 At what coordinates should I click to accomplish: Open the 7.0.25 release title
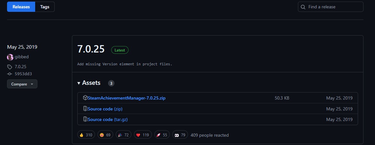tap(91, 49)
